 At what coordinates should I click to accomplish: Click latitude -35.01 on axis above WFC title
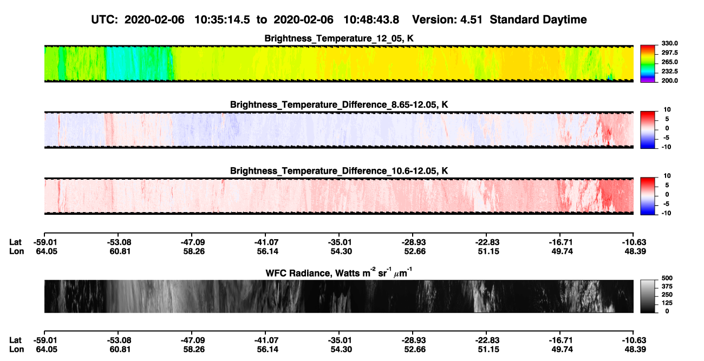coord(339,242)
